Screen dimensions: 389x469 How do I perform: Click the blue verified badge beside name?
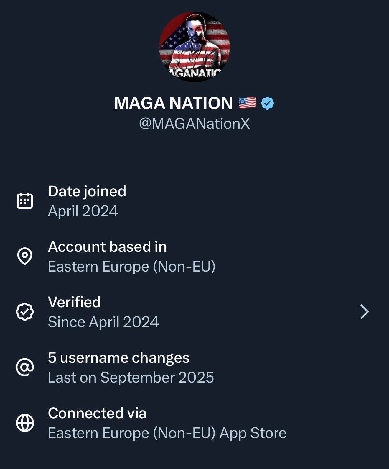tap(267, 103)
